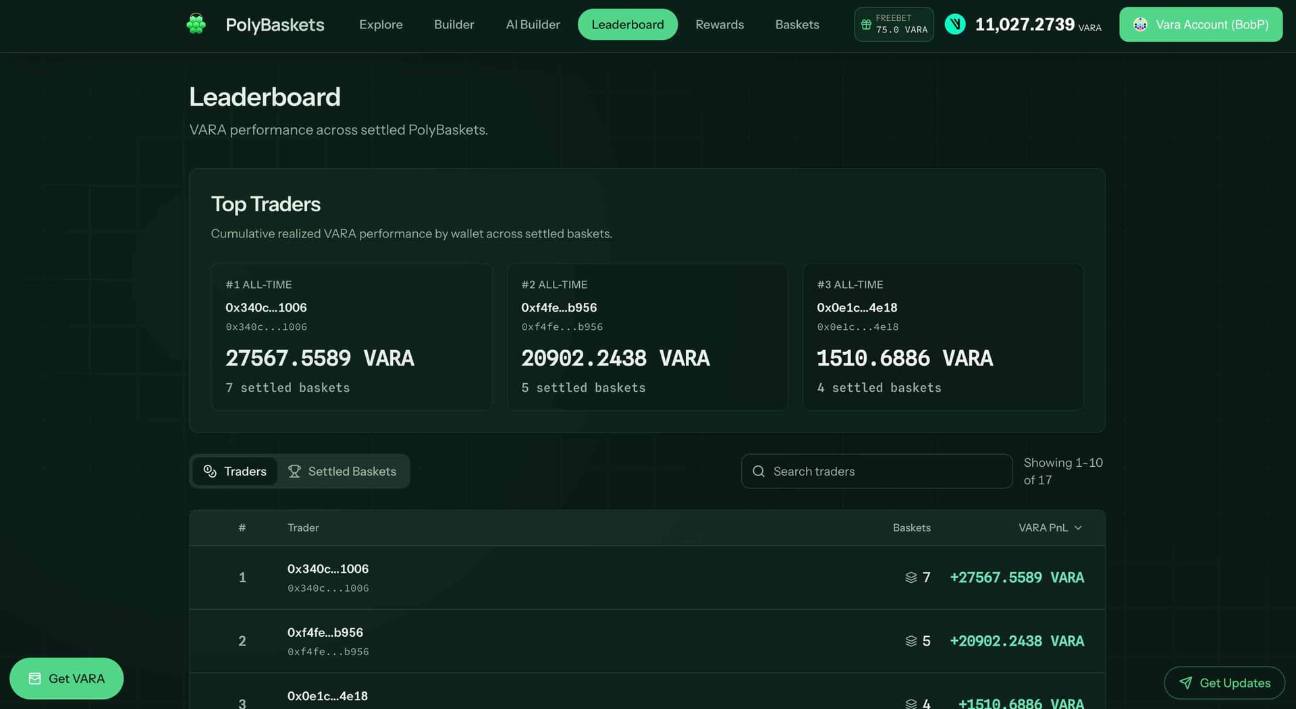1296x709 pixels.
Task: Click the wallet icon on Get VARA
Action: (34, 678)
